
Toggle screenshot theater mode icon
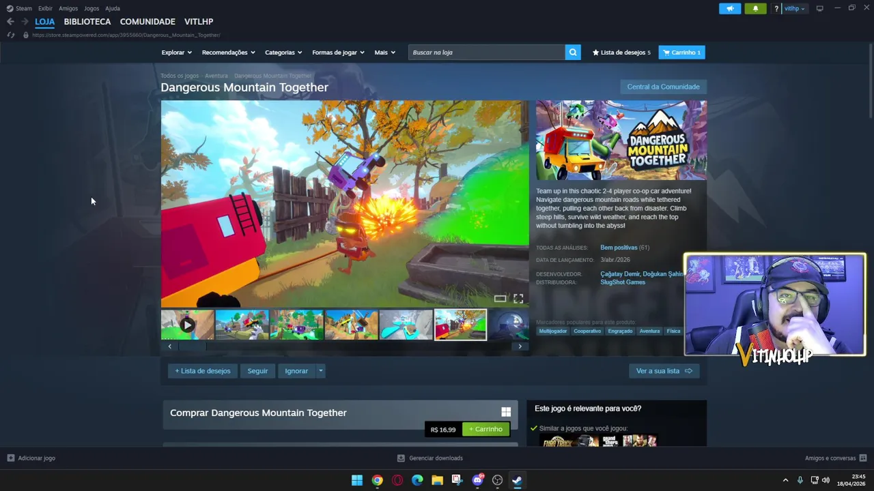501,299
